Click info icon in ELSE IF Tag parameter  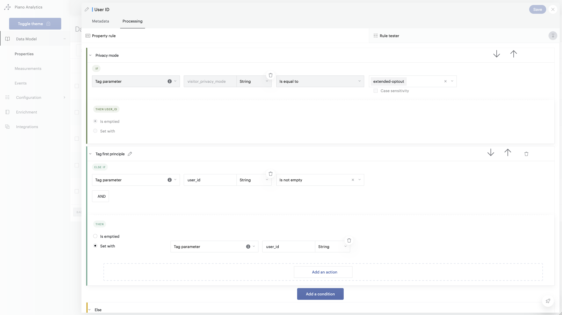click(x=170, y=180)
